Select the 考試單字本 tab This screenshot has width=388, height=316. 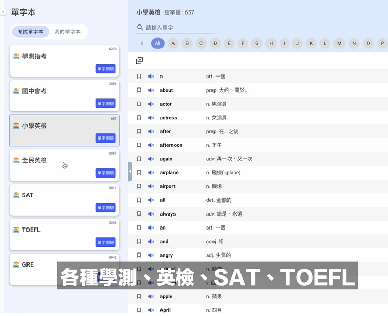coord(31,32)
